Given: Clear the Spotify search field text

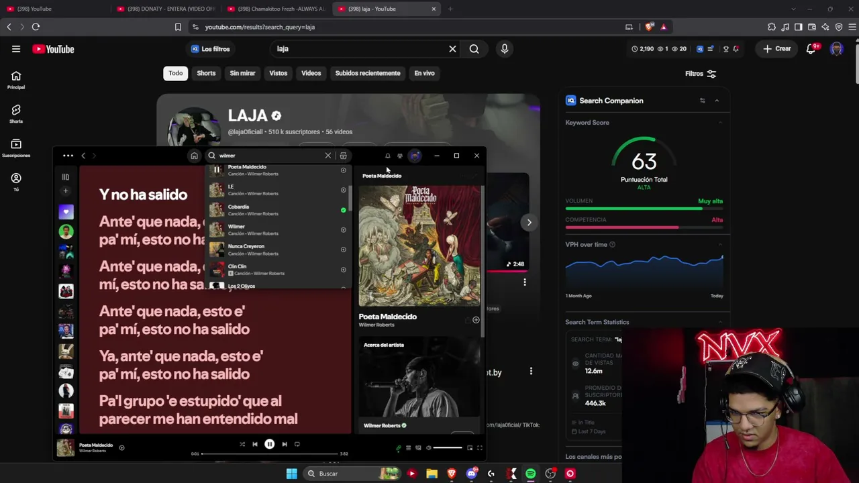Looking at the screenshot, I should pos(328,156).
